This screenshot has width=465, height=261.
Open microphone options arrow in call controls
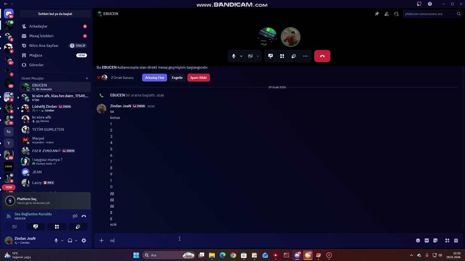coord(241,56)
